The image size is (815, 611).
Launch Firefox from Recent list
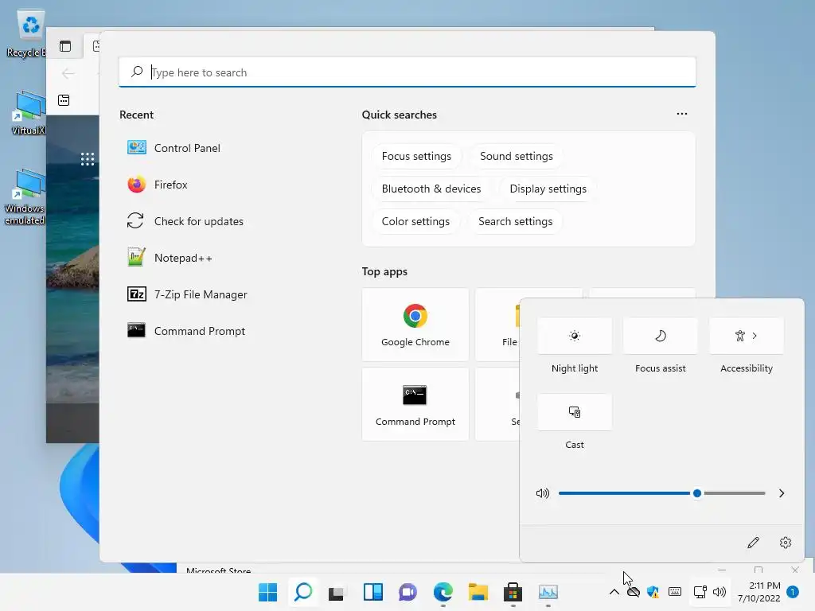pos(158,185)
